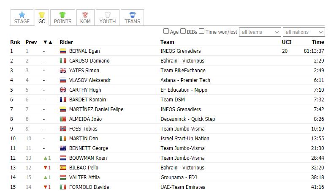Open rider CARUSO Damiano's page
The width and height of the screenshot is (331, 191).
click(x=90, y=61)
